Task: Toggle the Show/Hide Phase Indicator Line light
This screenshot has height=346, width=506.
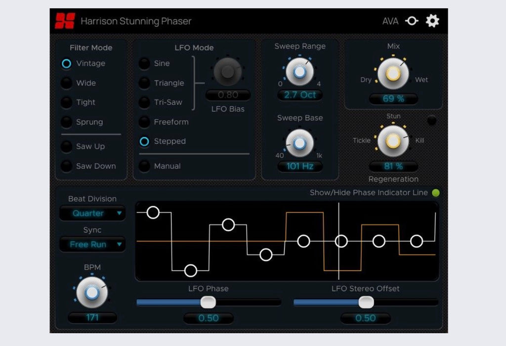Action: (436, 193)
